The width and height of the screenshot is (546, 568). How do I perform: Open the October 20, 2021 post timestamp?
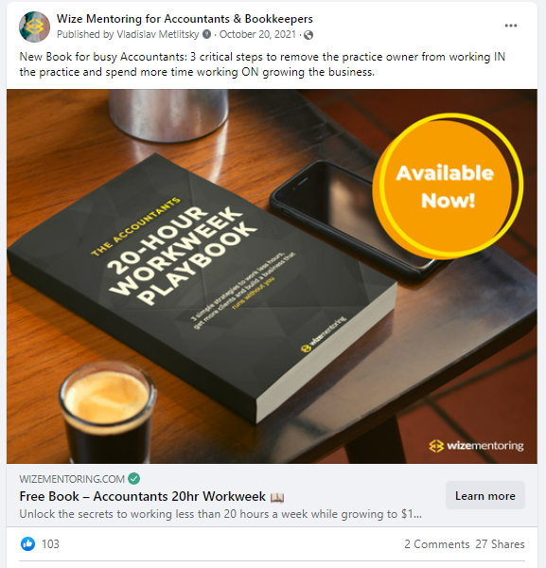257,34
